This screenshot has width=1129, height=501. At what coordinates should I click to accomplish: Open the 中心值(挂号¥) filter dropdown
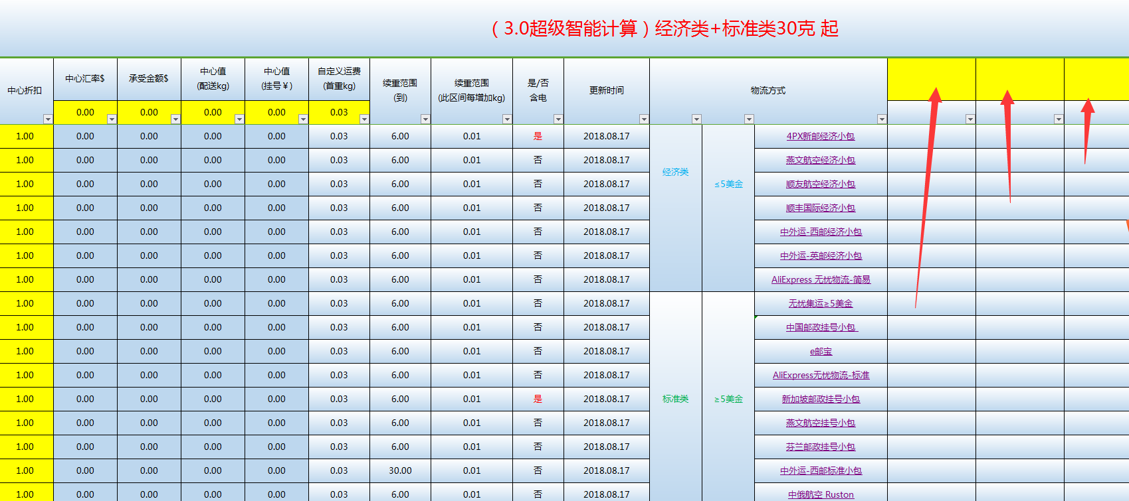pos(303,119)
